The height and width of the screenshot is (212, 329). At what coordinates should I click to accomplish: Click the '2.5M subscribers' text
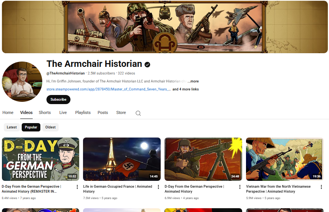pyautogui.click(x=101, y=73)
